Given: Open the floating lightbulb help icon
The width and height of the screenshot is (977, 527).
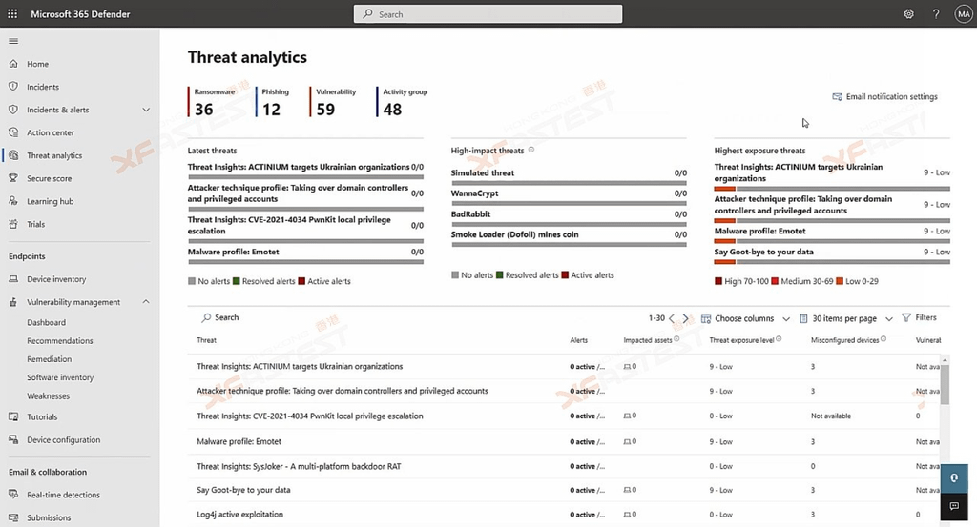Looking at the screenshot, I should pos(954,477).
